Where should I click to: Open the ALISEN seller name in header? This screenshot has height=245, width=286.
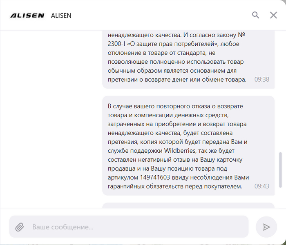(x=61, y=16)
